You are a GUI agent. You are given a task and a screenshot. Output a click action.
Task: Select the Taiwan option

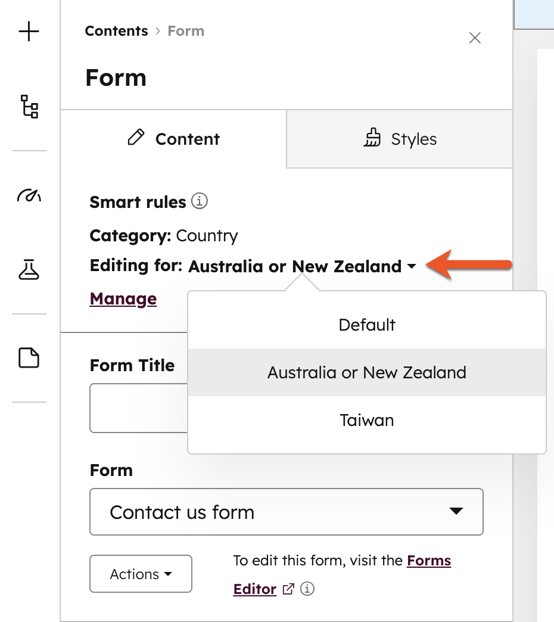[366, 420]
